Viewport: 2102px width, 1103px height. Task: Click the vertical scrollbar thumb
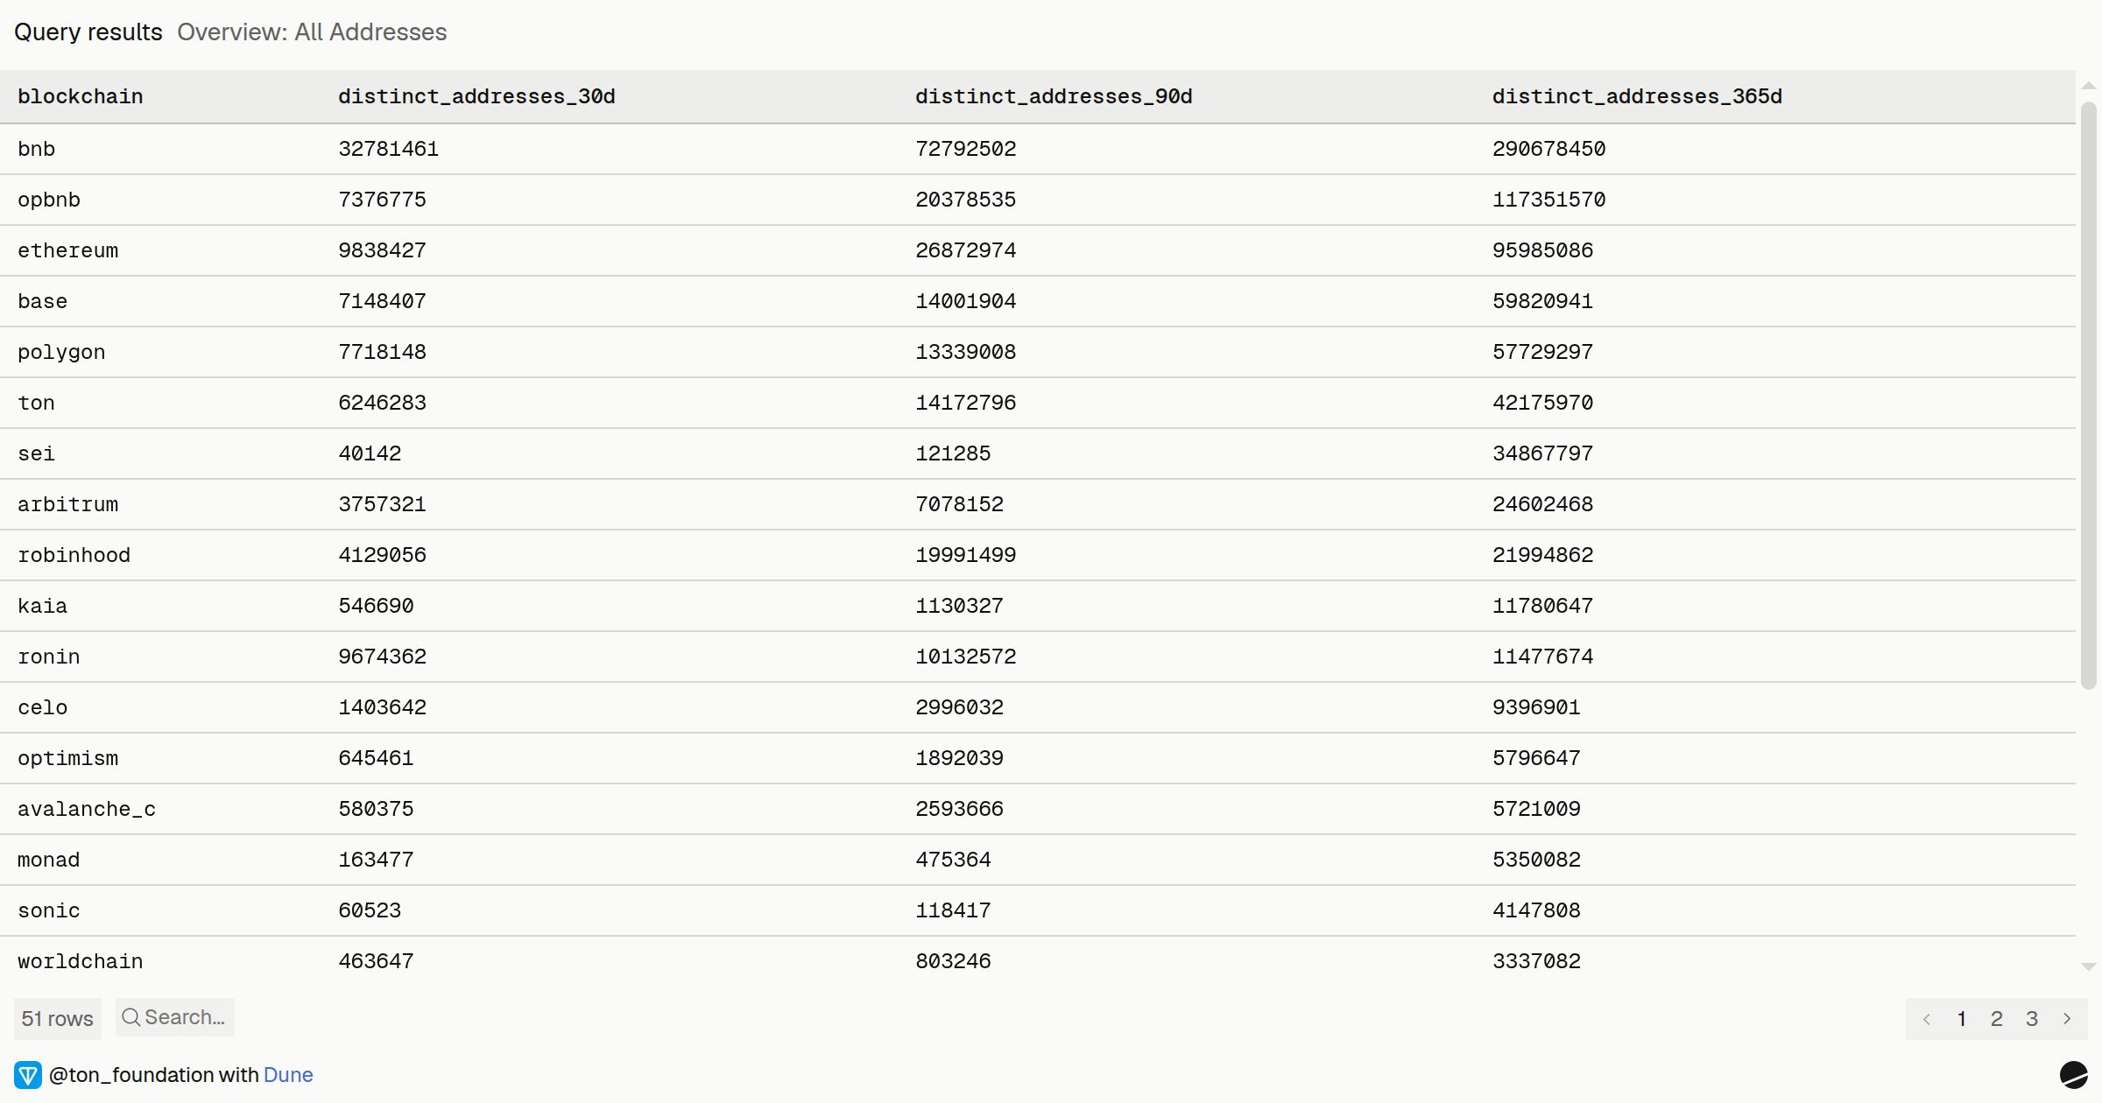2089,396
